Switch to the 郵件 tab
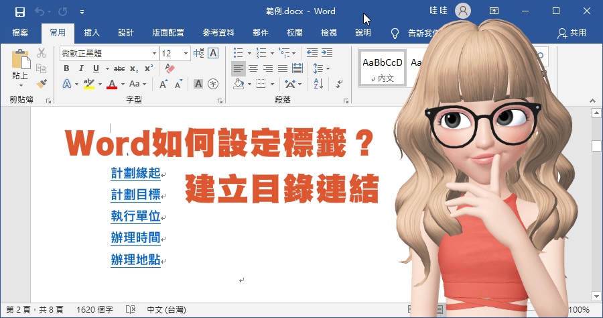The width and height of the screenshot is (603, 318). 261,33
